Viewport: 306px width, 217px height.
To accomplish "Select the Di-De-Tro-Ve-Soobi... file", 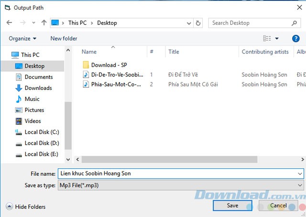I will pyautogui.click(x=117, y=75).
